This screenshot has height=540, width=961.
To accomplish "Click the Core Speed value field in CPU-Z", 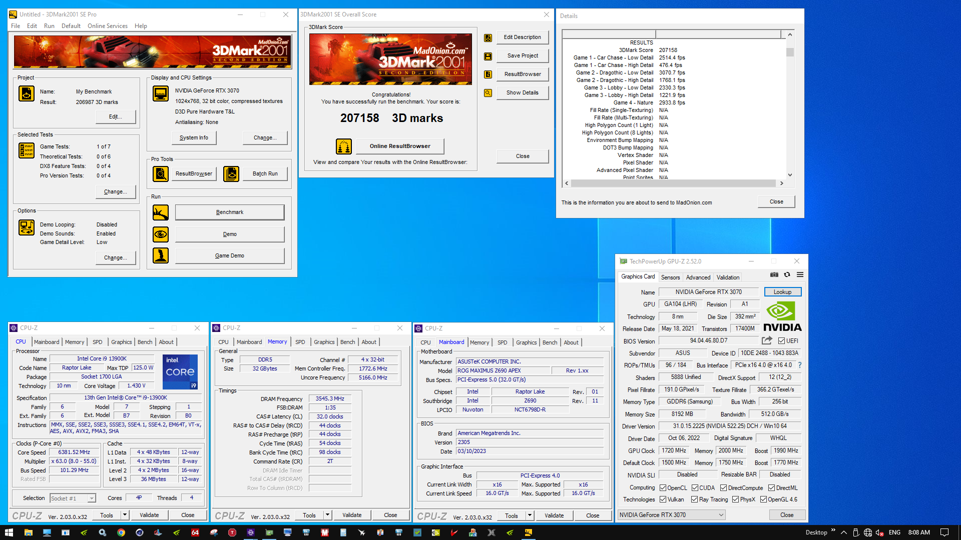I will [x=74, y=452].
